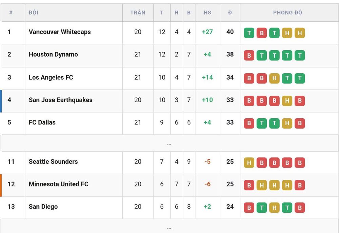The height and width of the screenshot is (233, 339).
Task: Click Los Angeles FC's yellow H form badge
Action: tap(274, 78)
